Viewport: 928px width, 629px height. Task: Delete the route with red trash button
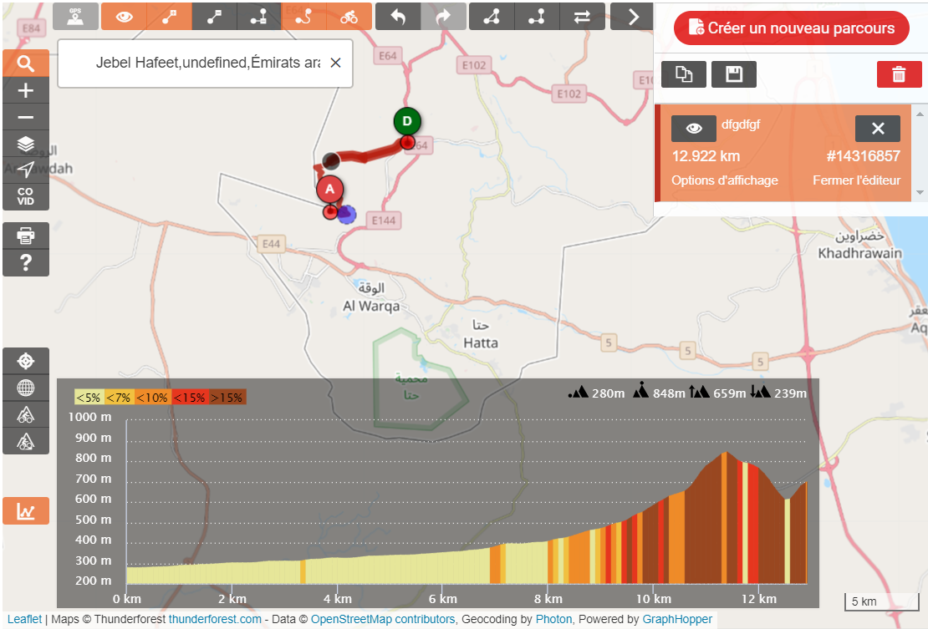pyautogui.click(x=899, y=74)
